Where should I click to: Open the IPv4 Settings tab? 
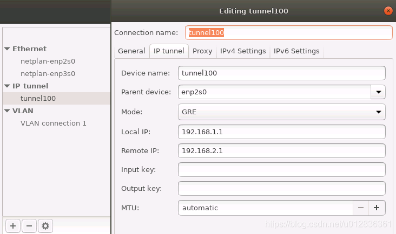coord(242,51)
